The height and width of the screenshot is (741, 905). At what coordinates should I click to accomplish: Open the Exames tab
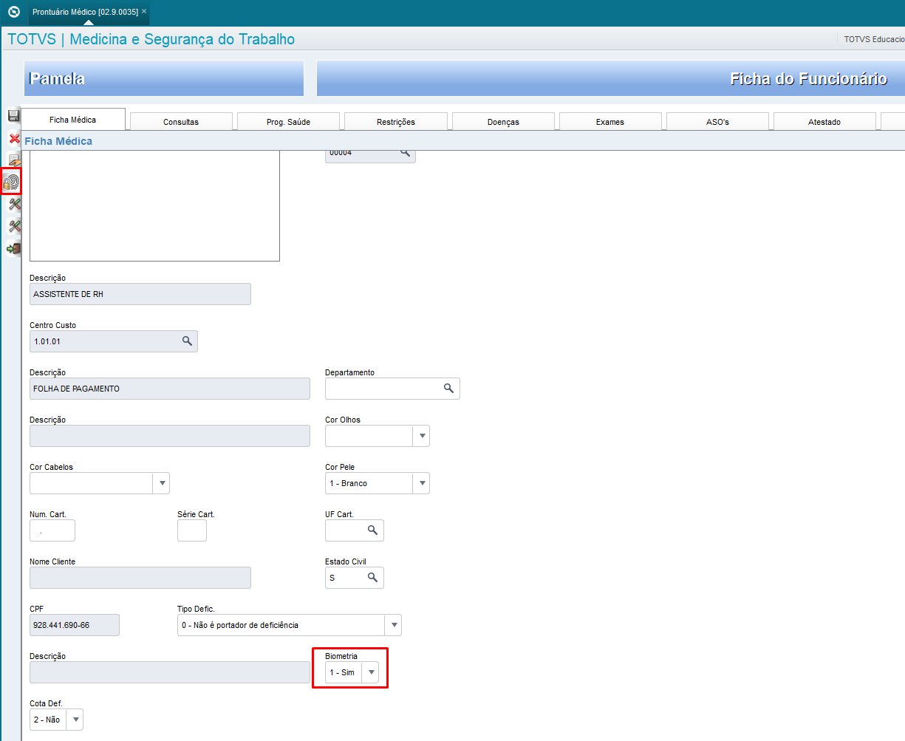click(610, 122)
